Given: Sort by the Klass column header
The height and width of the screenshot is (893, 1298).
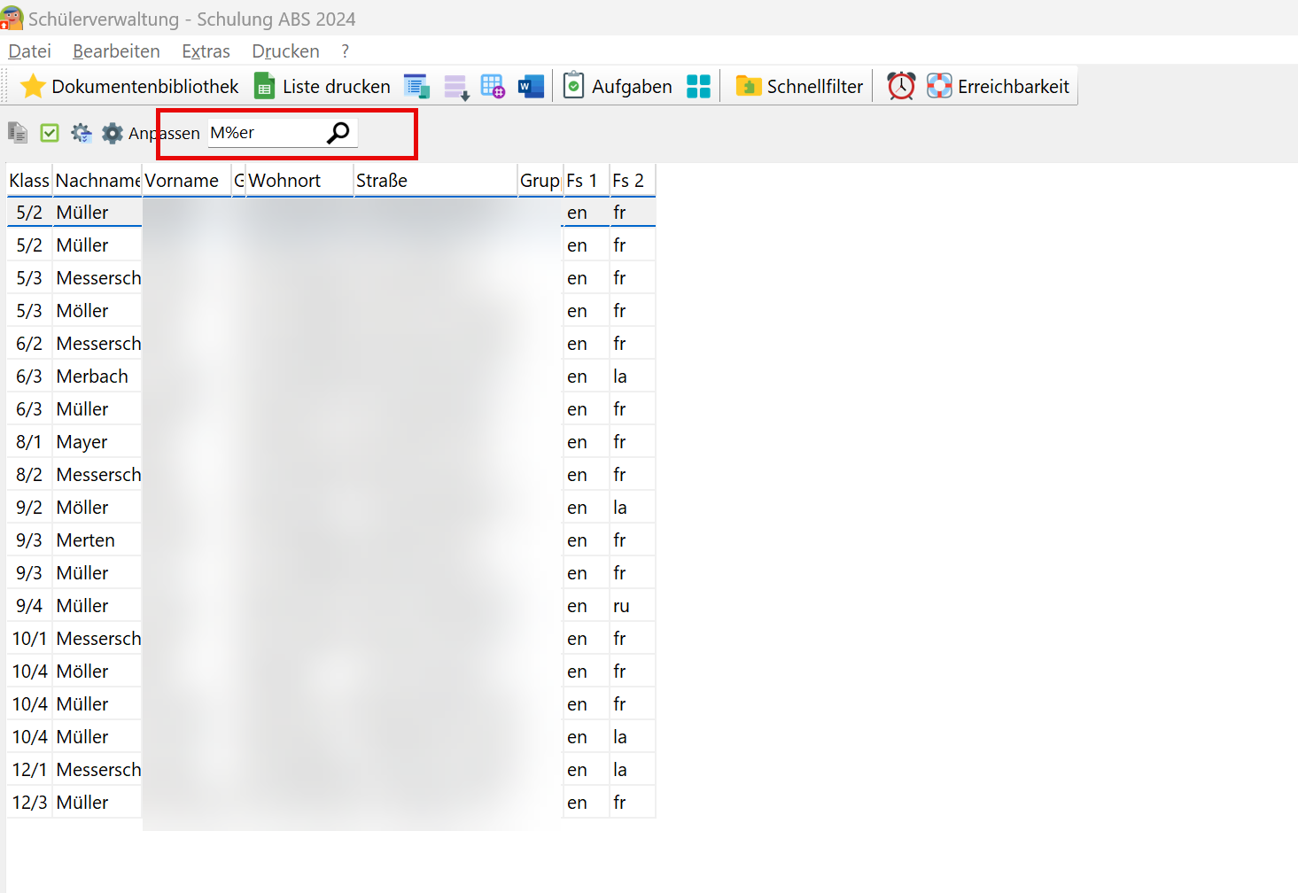Looking at the screenshot, I should tap(29, 181).
